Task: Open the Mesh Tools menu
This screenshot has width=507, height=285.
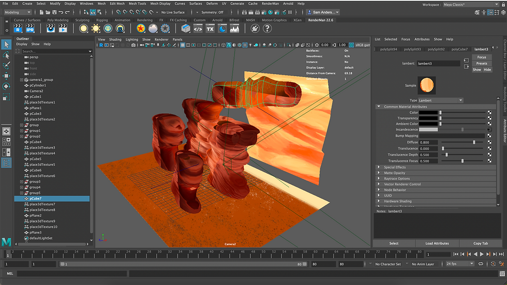Action: click(x=137, y=4)
